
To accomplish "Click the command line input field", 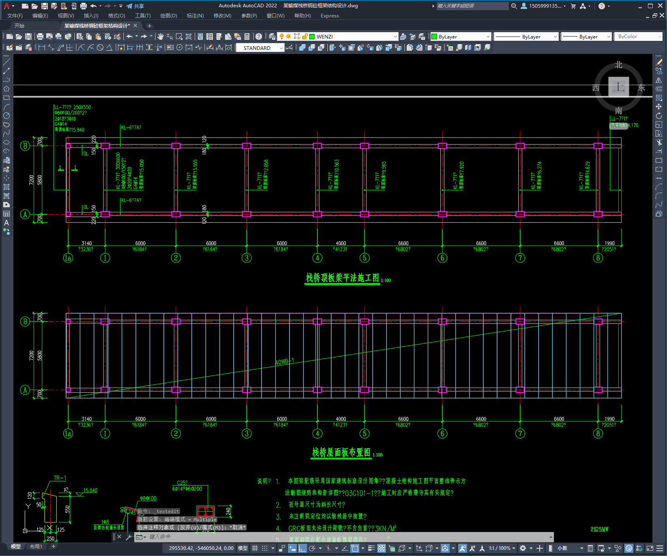I will pyautogui.click(x=345, y=537).
